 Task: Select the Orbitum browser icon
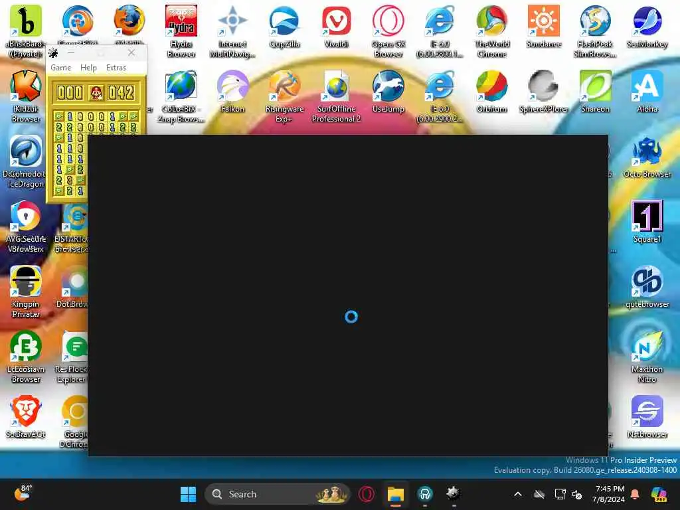click(492, 91)
